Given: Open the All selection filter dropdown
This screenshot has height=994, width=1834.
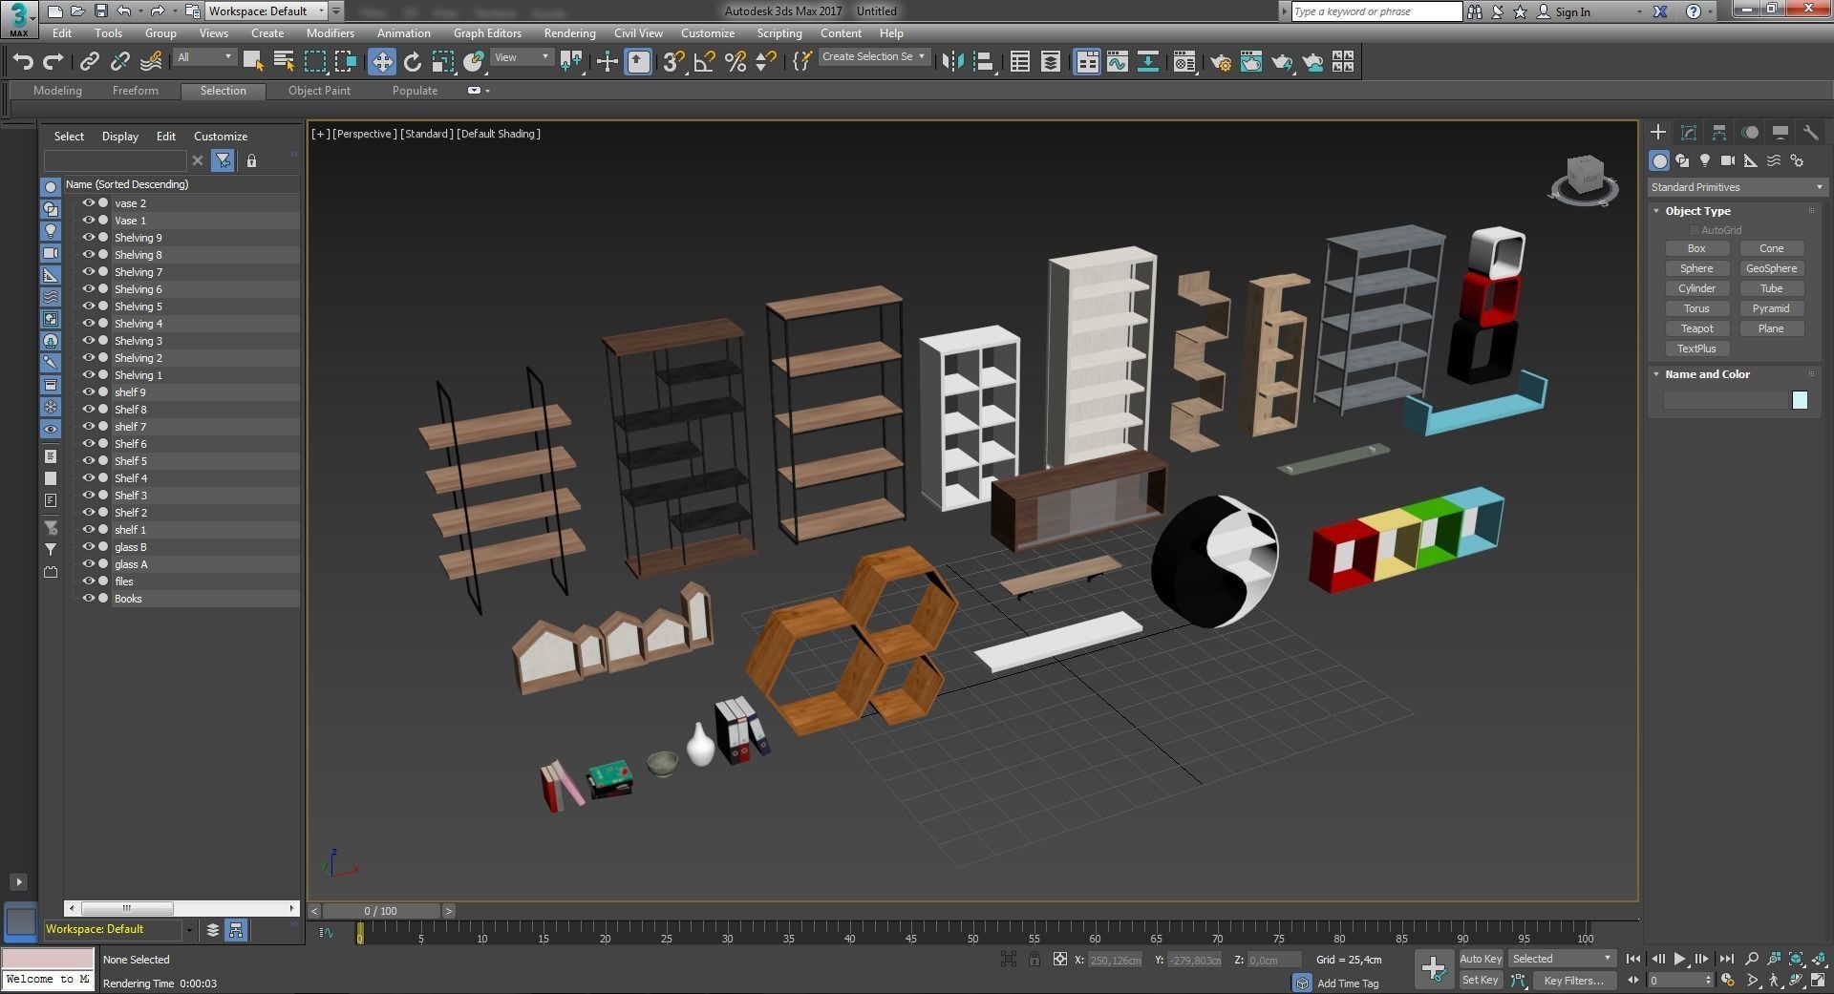Looking at the screenshot, I should [x=204, y=57].
